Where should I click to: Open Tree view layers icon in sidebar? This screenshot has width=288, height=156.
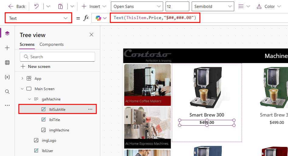click(x=7, y=33)
